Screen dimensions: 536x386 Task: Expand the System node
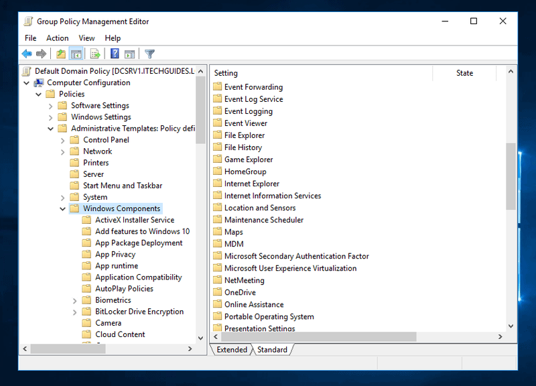click(62, 198)
